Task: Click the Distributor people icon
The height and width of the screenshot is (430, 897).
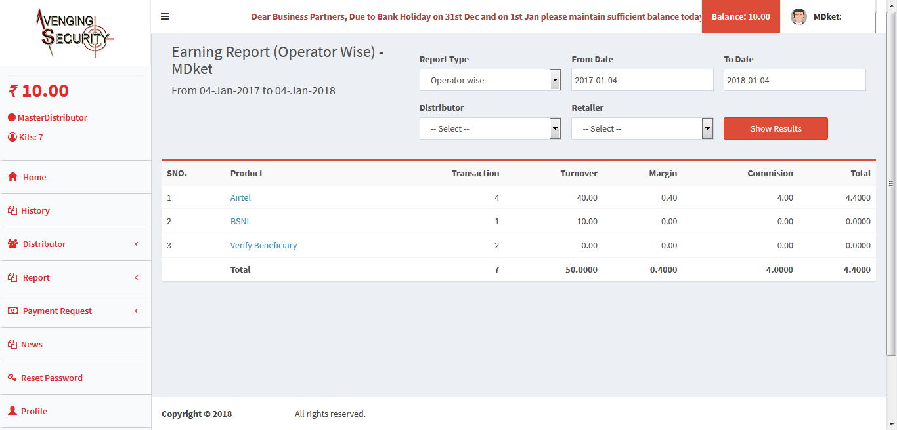Action: tap(13, 244)
